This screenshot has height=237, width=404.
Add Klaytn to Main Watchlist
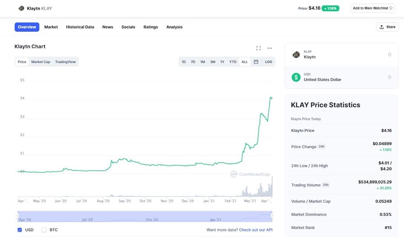tap(373, 8)
